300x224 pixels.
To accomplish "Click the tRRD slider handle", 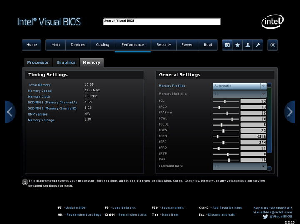I will [x=219, y=148].
